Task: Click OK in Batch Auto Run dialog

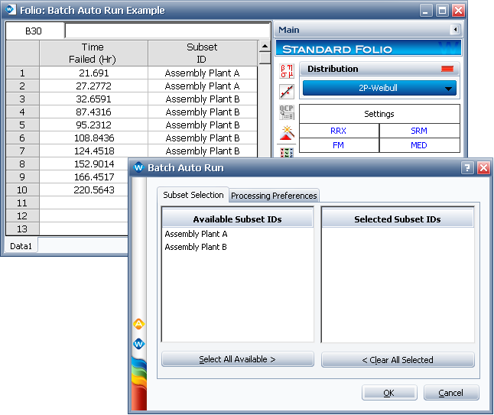Action: 389,393
